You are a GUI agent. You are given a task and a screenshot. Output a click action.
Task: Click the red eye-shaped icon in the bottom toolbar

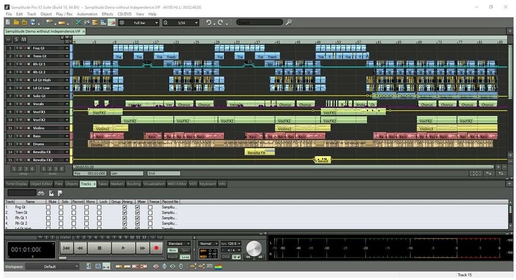[156, 266]
